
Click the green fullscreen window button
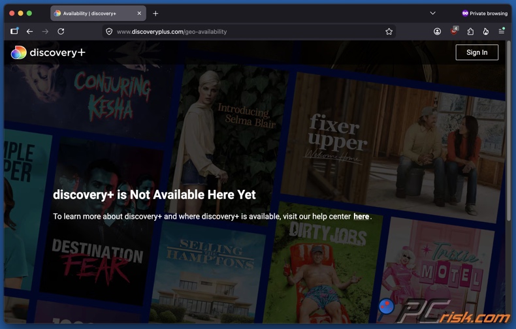click(29, 13)
